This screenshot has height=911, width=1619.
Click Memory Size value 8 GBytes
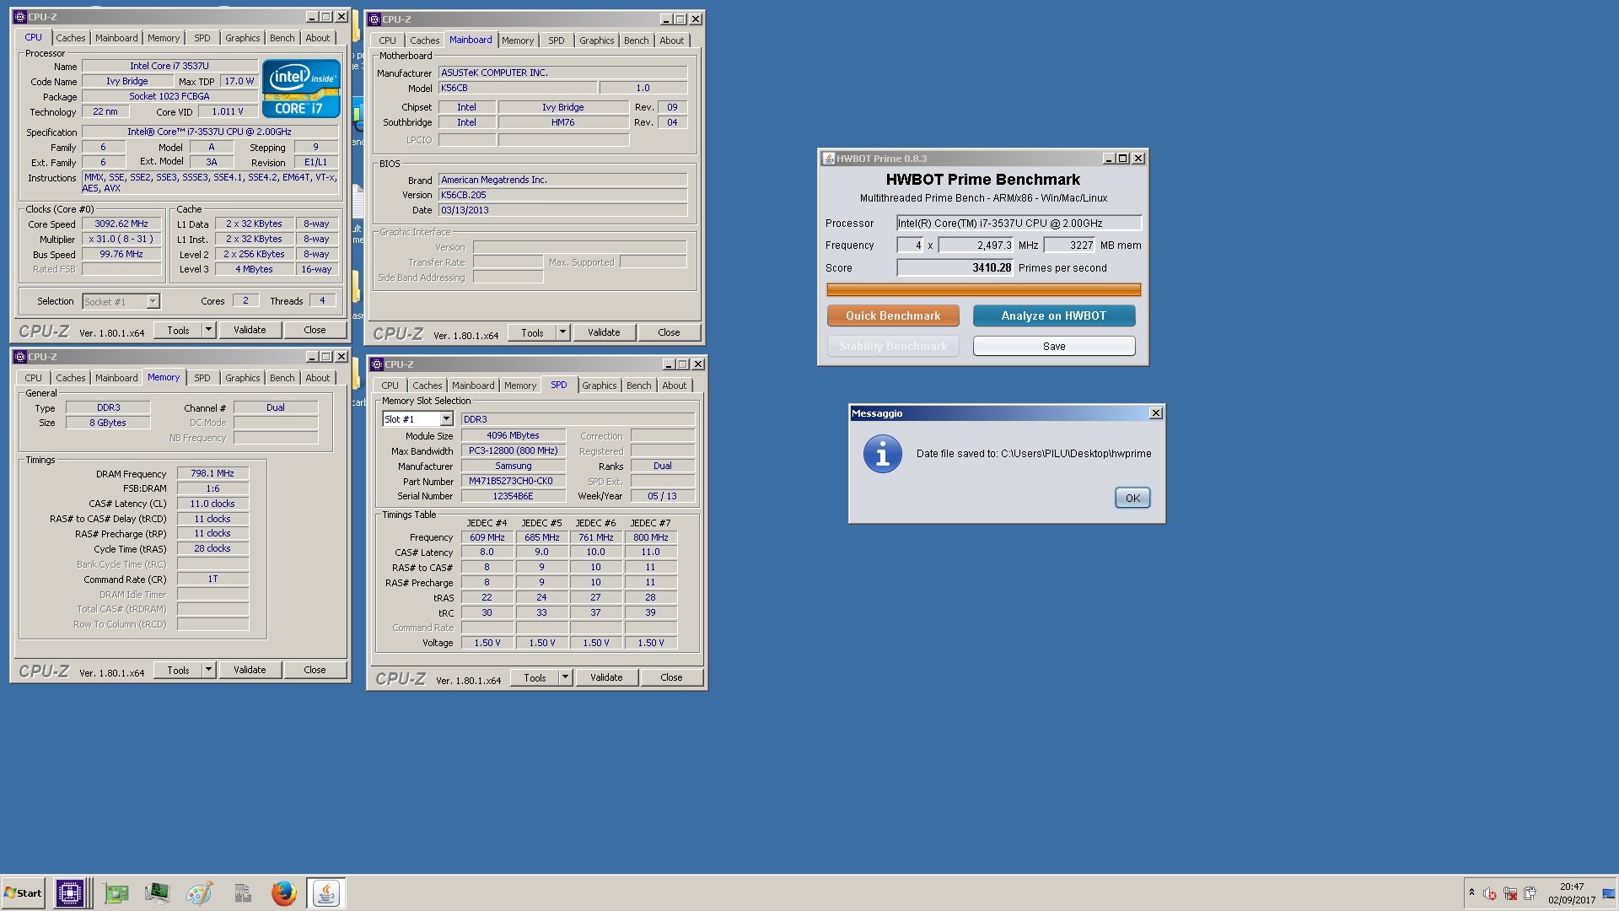click(108, 423)
